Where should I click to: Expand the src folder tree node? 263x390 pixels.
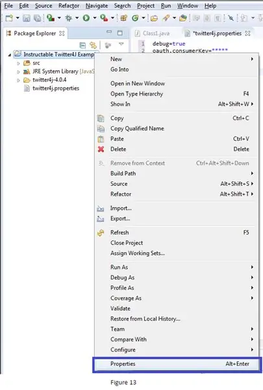(18, 64)
